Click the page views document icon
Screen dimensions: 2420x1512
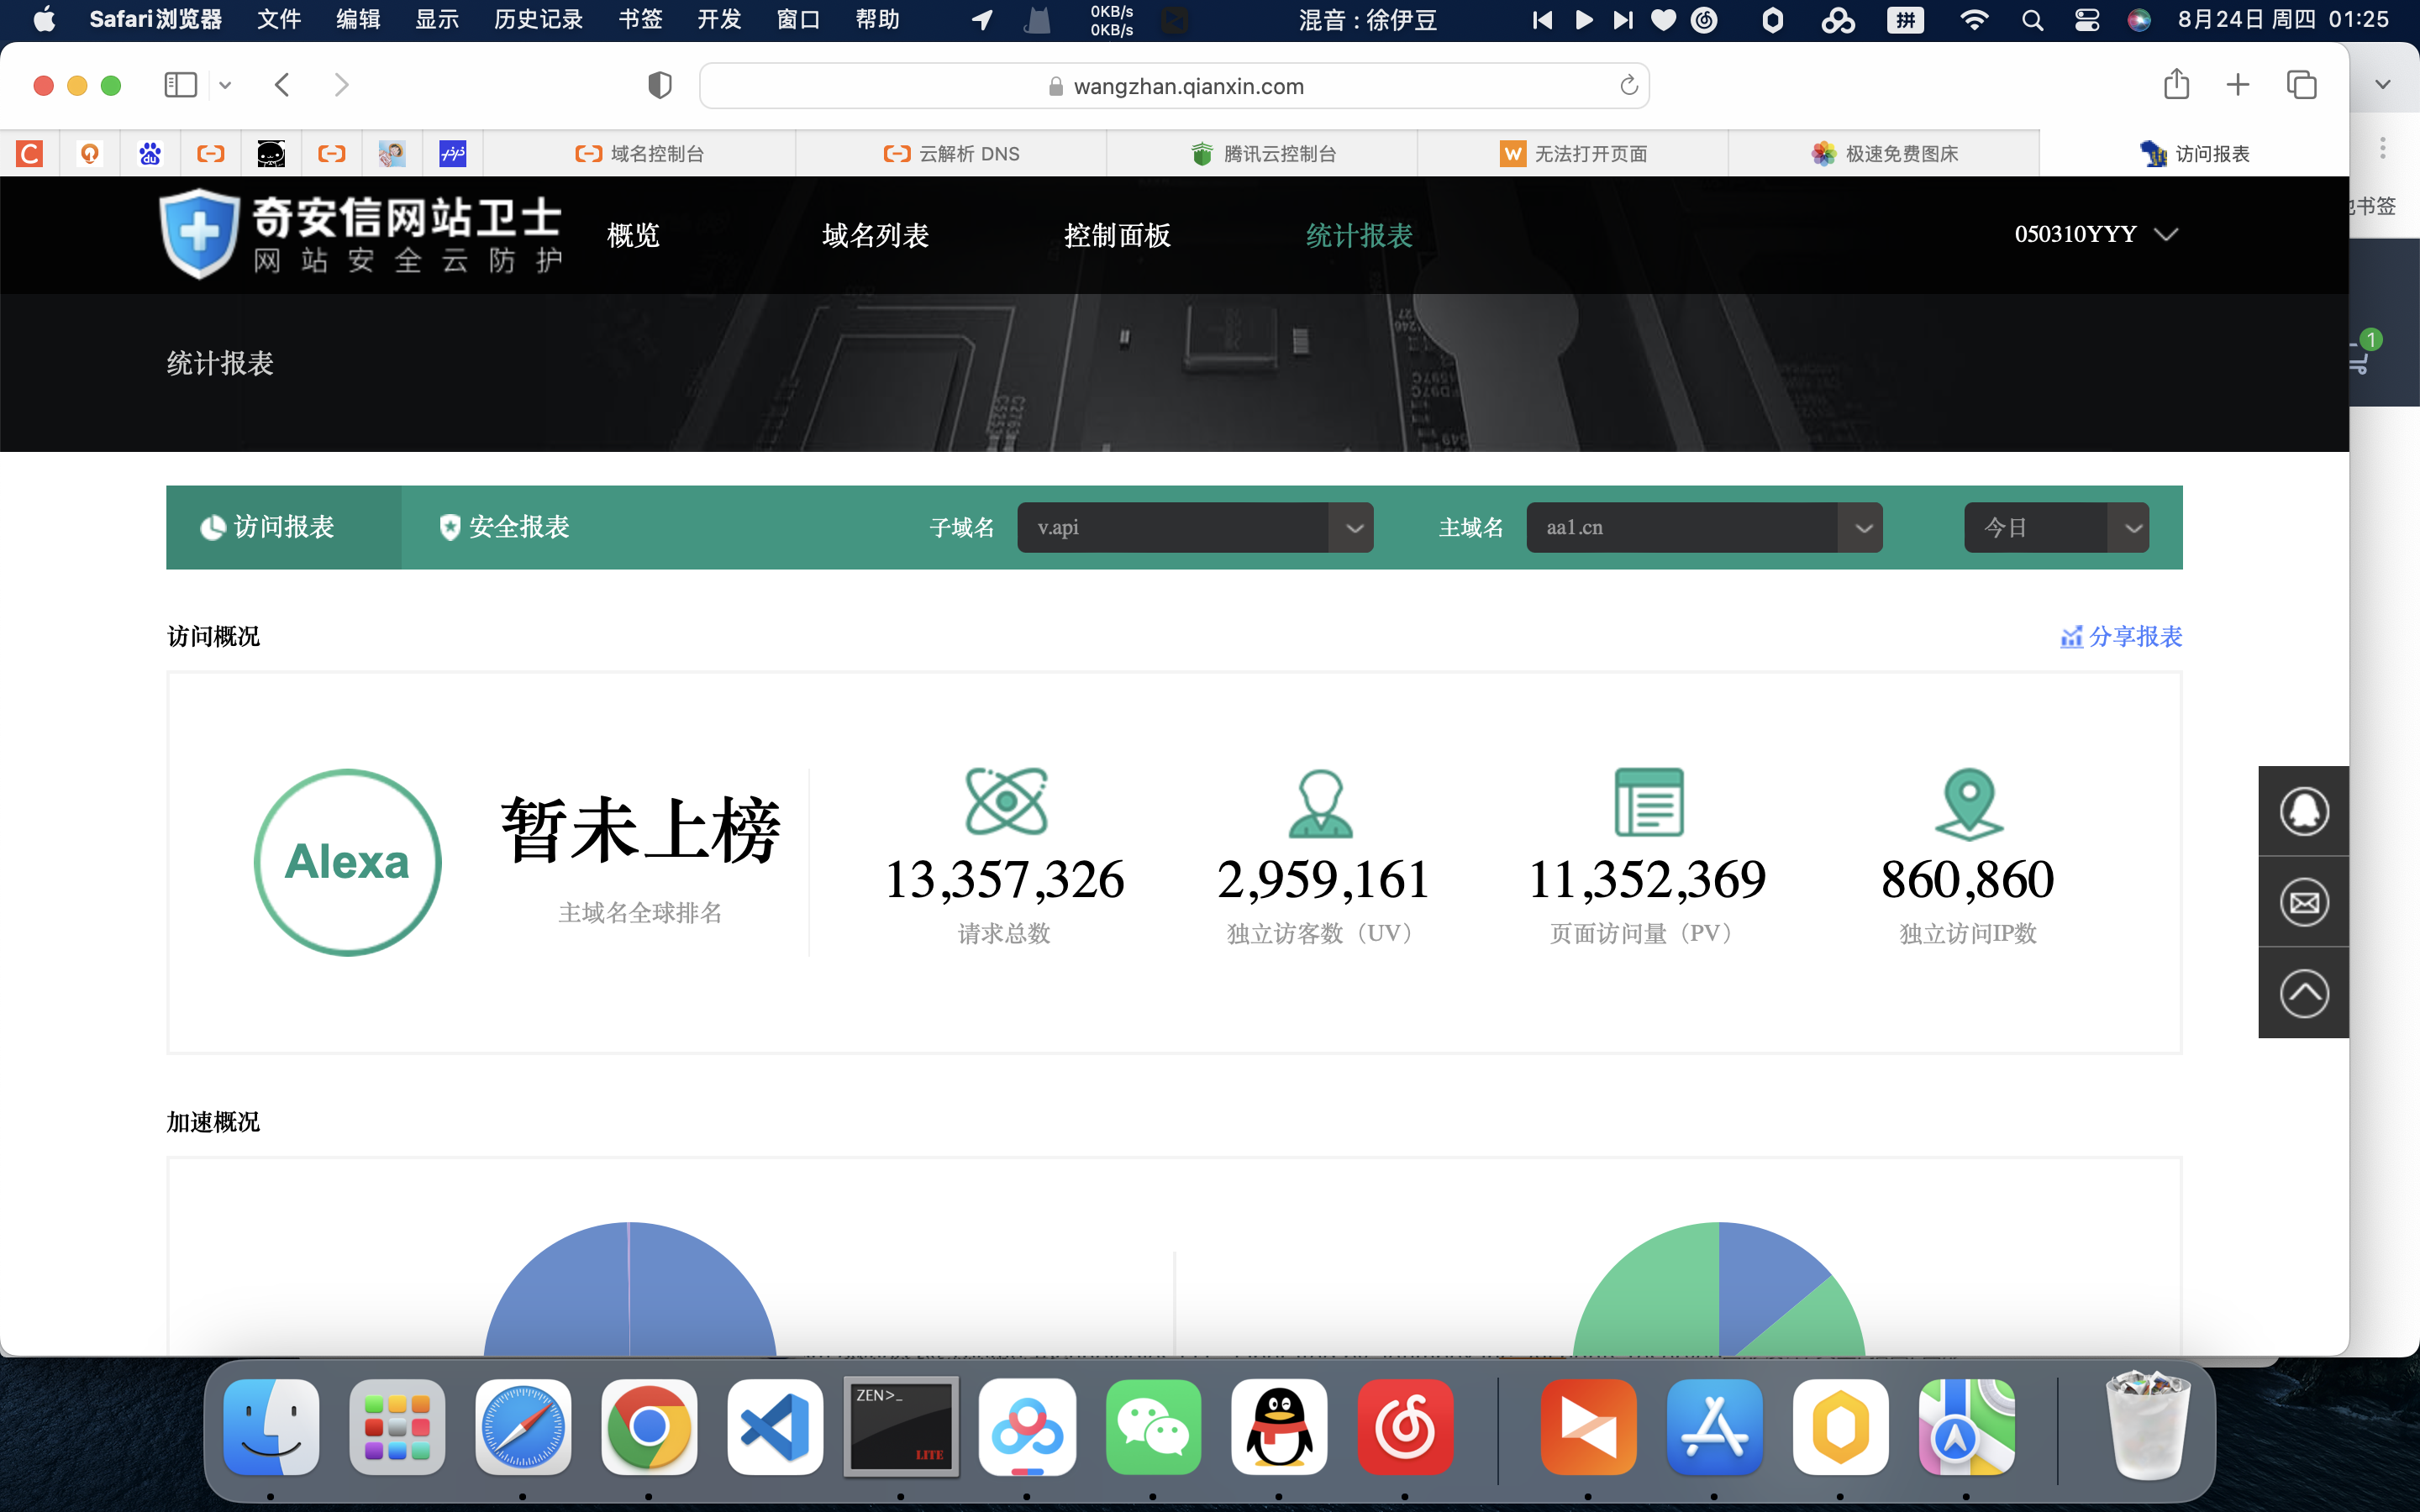(x=1649, y=802)
